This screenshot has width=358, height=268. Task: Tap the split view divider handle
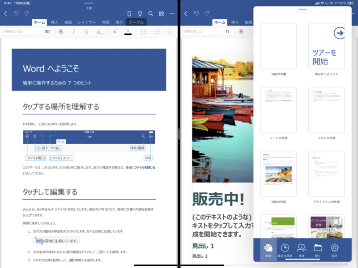coord(179,134)
